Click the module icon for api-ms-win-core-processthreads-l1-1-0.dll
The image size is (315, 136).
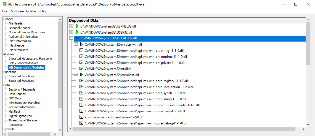pyautogui.click(x=81, y=105)
